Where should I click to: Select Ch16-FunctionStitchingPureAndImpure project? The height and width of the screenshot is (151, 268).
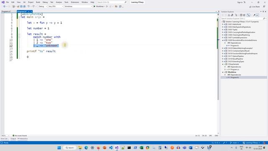(x=242, y=53)
